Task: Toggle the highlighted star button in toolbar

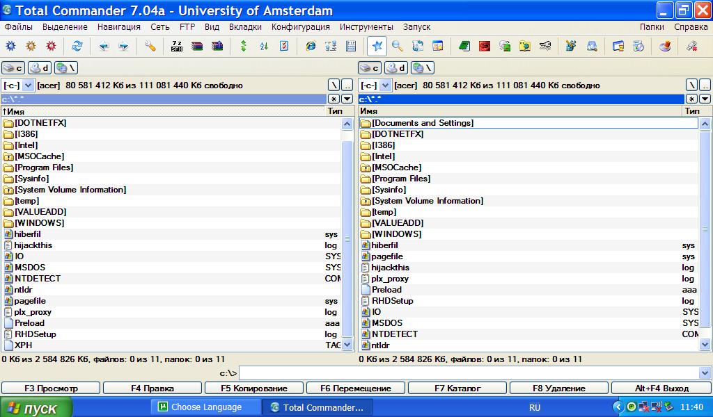Action: pyautogui.click(x=377, y=47)
